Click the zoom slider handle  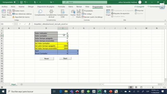click(x=153, y=87)
